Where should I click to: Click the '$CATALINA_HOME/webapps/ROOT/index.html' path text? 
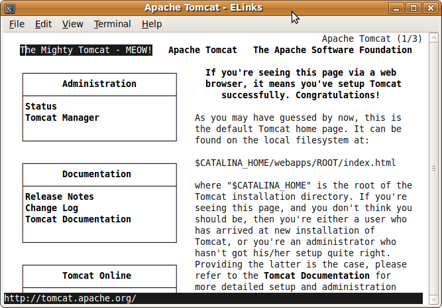296,163
